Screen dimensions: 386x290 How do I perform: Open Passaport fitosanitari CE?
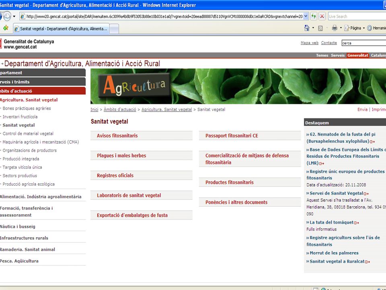pos(232,136)
